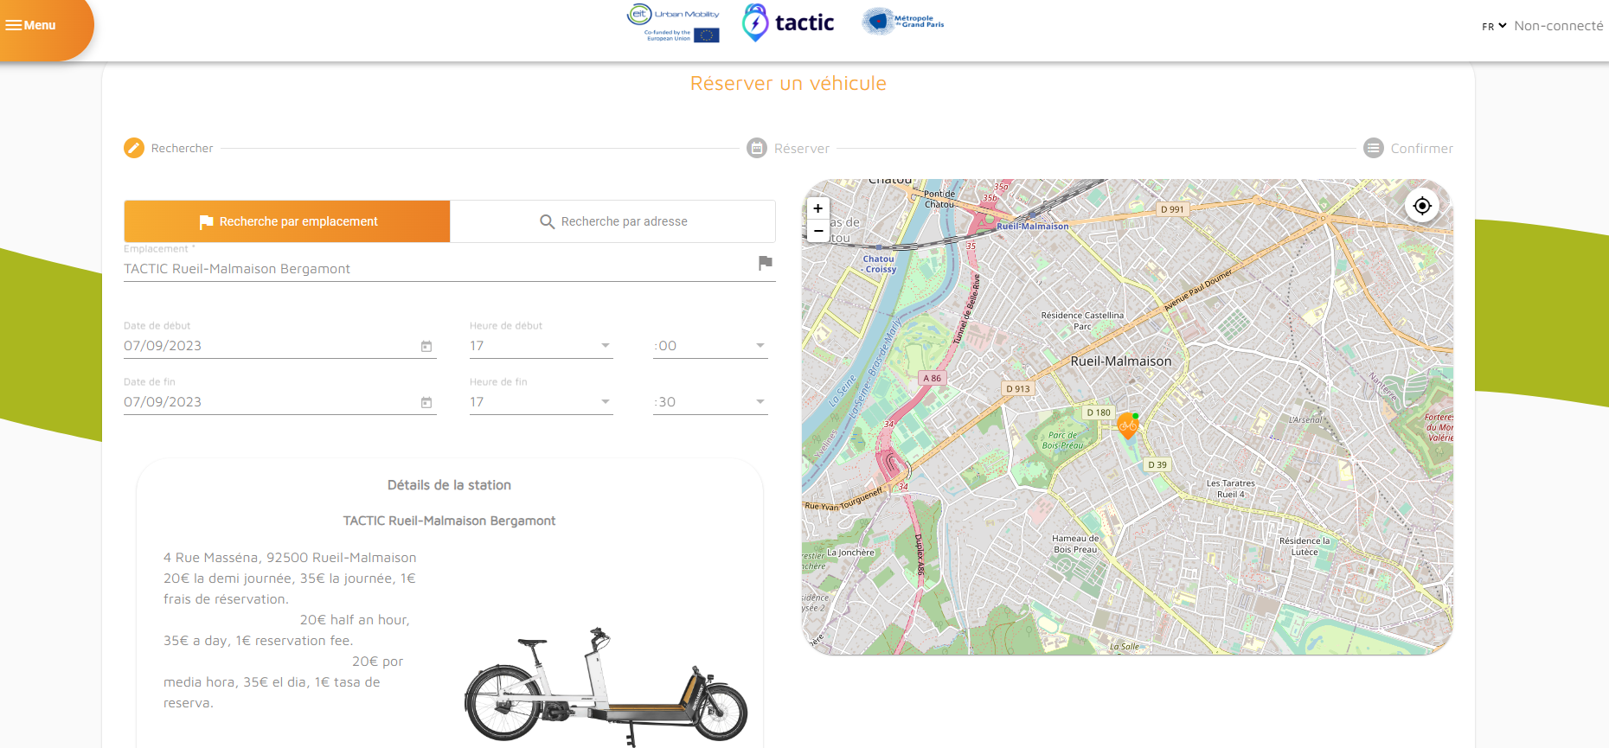Screen dimensions: 1609x748
Task: Select the Confirmer step icon
Action: (1374, 148)
